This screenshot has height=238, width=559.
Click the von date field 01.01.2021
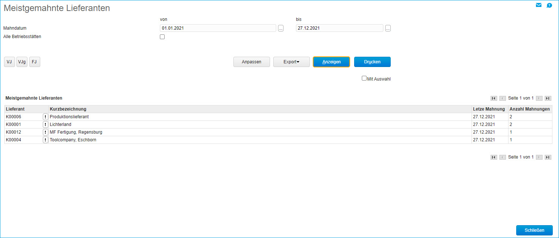coord(218,28)
